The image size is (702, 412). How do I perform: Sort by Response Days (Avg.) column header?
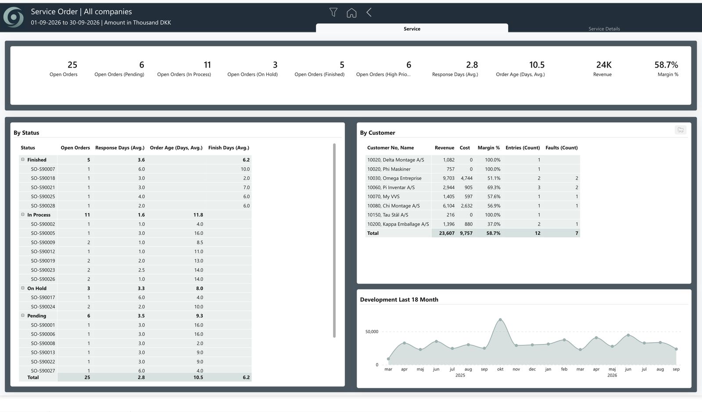[120, 148]
